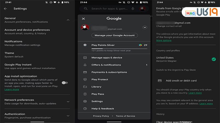The width and height of the screenshot is (220, 123).
Task: Open Settings from the account menu
Action: coord(97,101)
